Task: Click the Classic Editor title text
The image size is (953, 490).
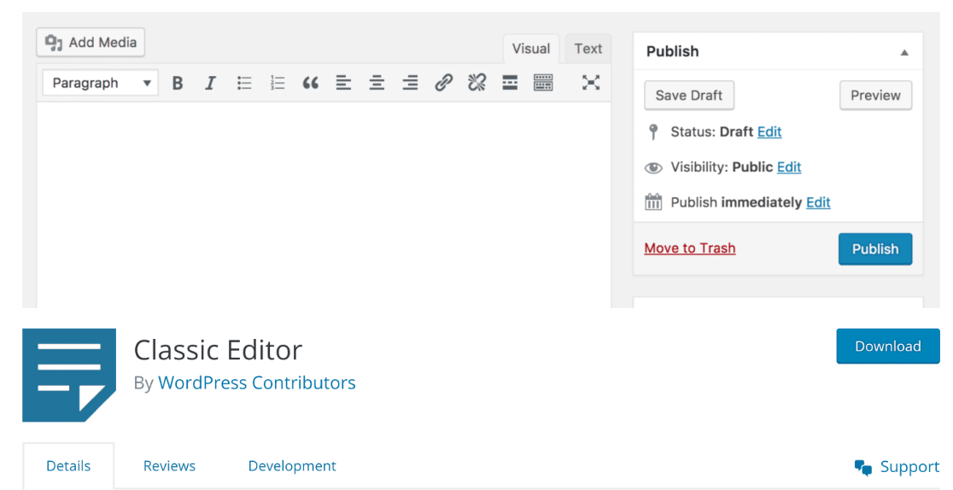Action: click(x=218, y=350)
